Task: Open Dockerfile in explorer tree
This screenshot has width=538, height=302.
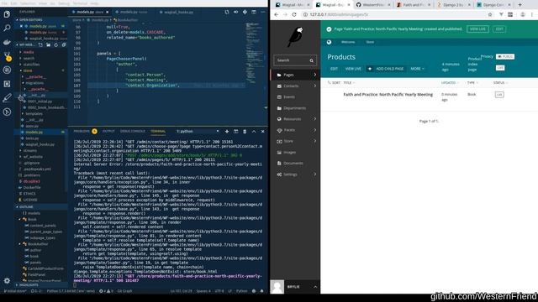Action: 32,188
